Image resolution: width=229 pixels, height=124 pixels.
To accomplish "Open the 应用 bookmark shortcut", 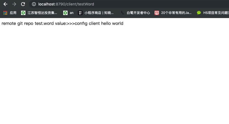I will pyautogui.click(x=10, y=13).
